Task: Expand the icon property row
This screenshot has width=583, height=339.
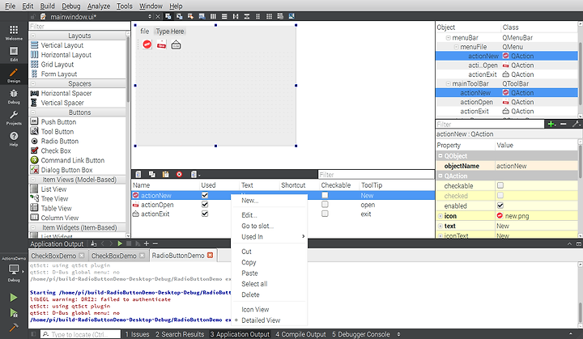Action: point(440,216)
